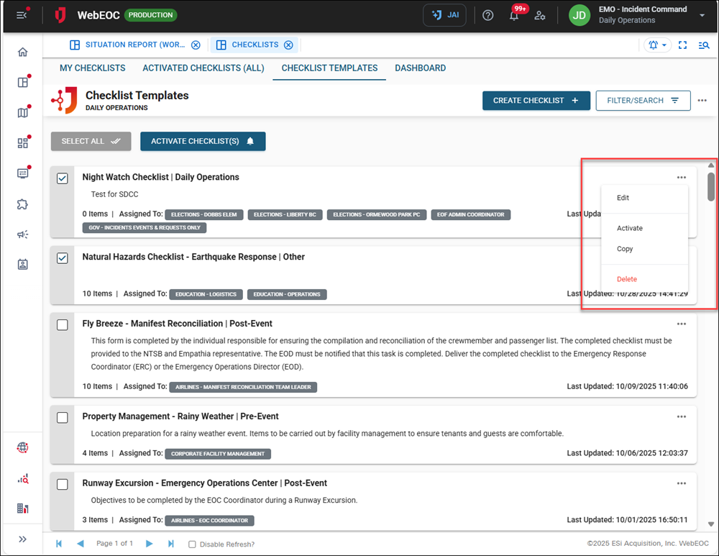Enable the Disable Refresh option
Image resolution: width=719 pixels, height=556 pixels.
coord(191,544)
